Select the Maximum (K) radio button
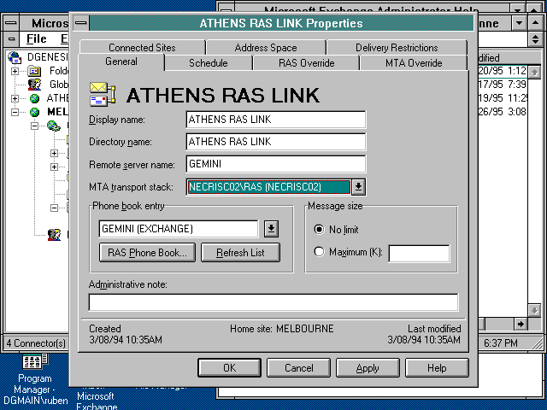This screenshot has width=547, height=410. [319, 251]
